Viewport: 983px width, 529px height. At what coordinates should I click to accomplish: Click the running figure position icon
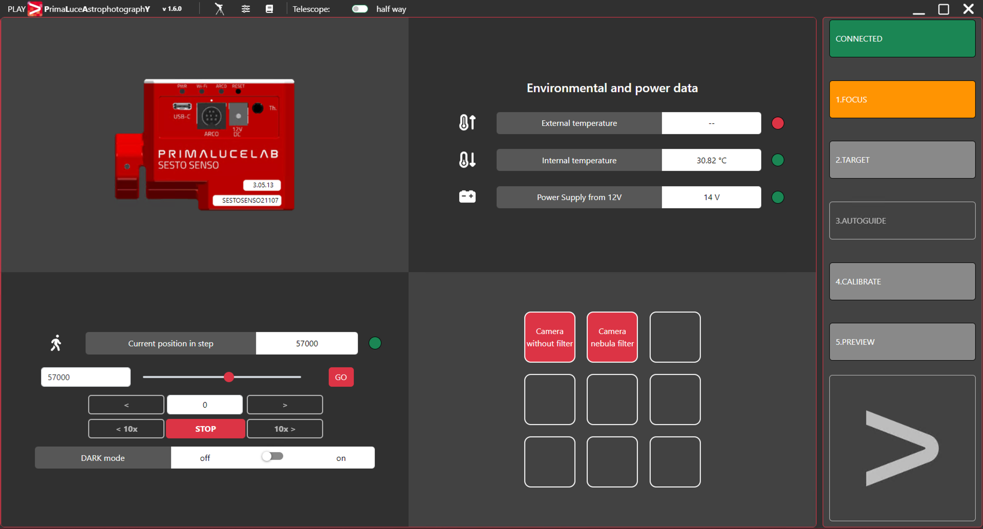click(56, 343)
